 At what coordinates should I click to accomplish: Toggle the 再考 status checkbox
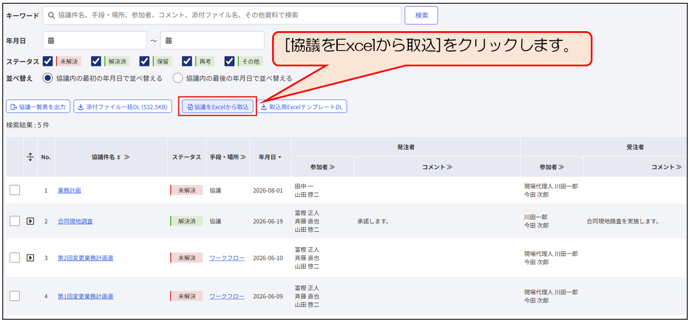tap(187, 61)
